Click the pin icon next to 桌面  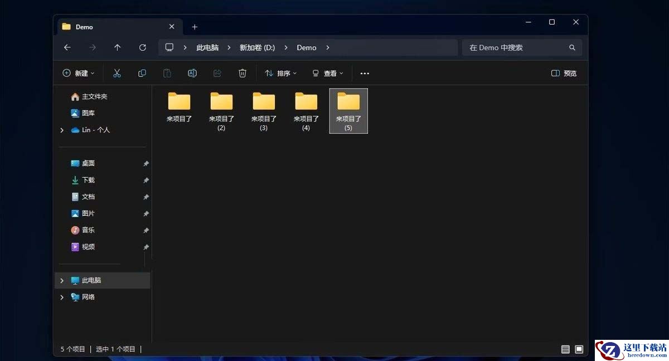point(146,164)
